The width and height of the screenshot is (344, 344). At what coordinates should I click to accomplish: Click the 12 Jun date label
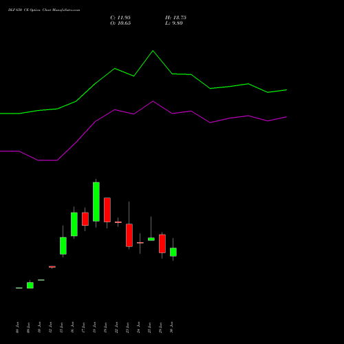[51, 327]
